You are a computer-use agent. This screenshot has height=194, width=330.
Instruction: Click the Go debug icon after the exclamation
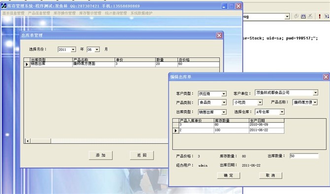[x=327, y=16]
